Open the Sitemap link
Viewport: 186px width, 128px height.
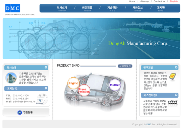click(x=144, y=1)
